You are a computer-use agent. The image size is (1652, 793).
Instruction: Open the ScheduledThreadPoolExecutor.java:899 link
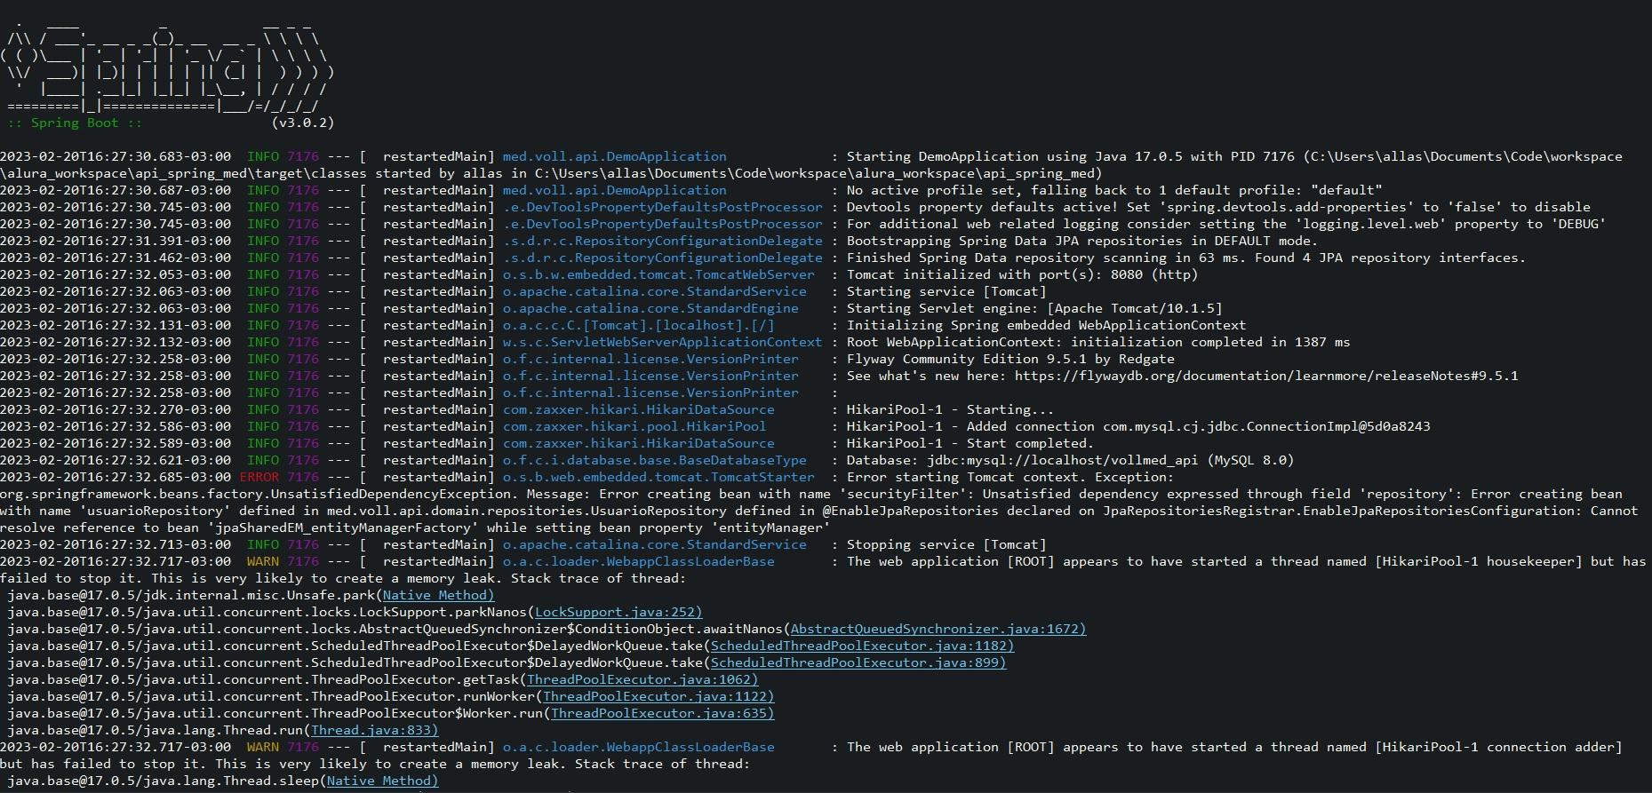(858, 662)
